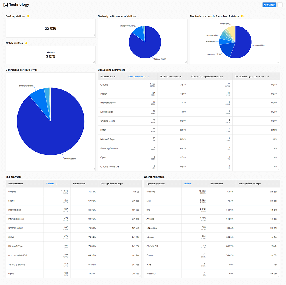Click the Firefox row in Conversions & browsers
Screen dimensions: 286x285
[x=104, y=94]
